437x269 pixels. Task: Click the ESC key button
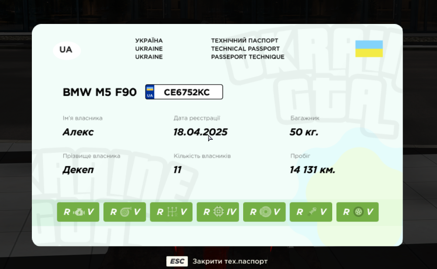[x=177, y=261]
